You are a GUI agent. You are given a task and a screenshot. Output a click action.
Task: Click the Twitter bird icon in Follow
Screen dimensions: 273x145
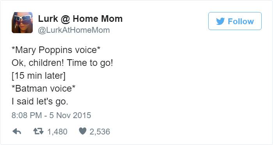coord(220,21)
